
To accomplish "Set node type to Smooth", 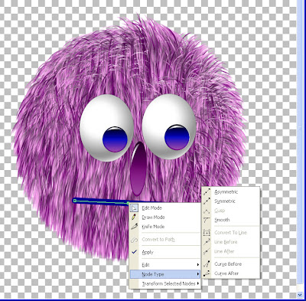I will (x=231, y=220).
